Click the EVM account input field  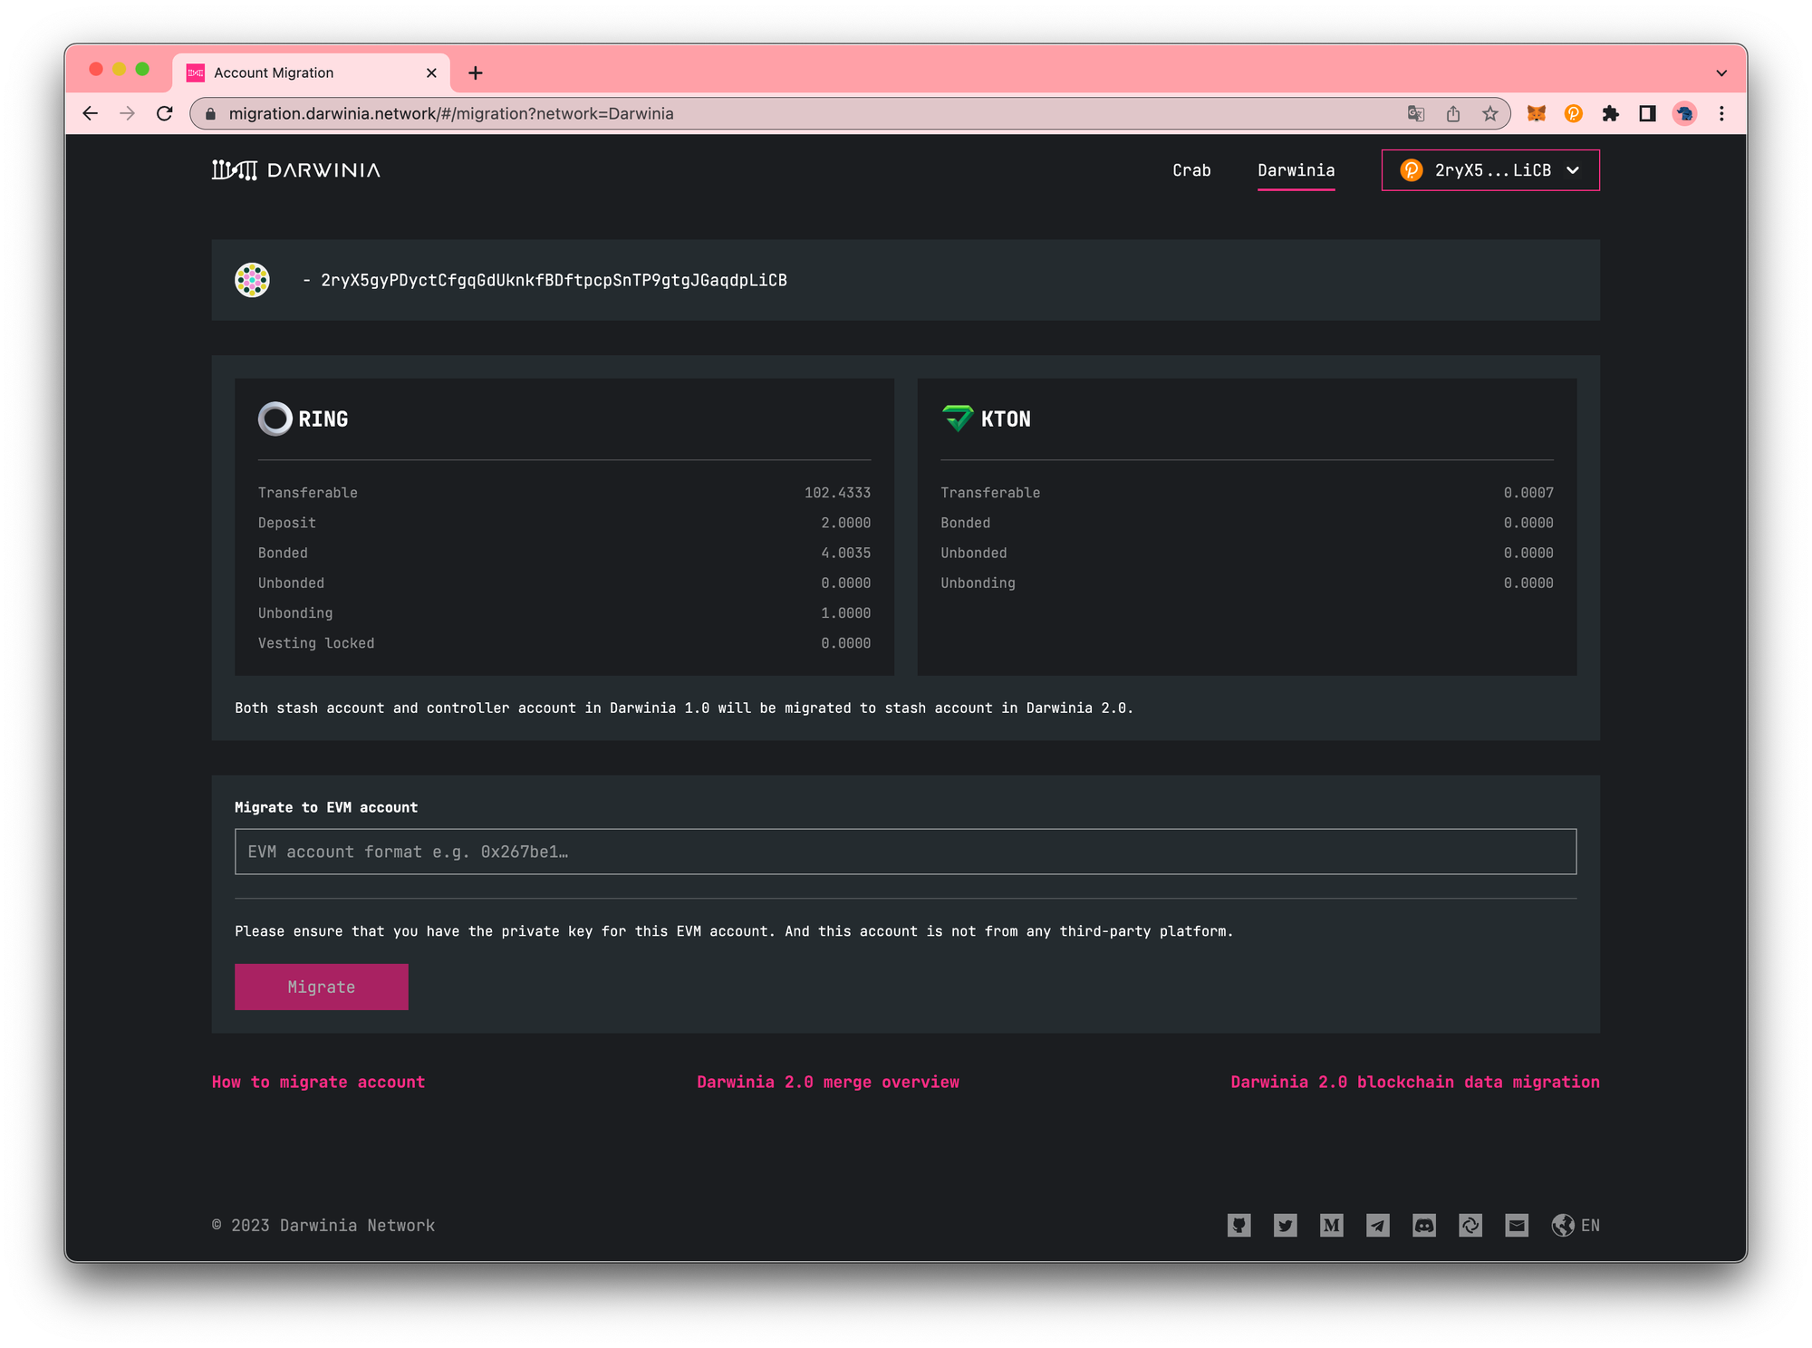905,852
